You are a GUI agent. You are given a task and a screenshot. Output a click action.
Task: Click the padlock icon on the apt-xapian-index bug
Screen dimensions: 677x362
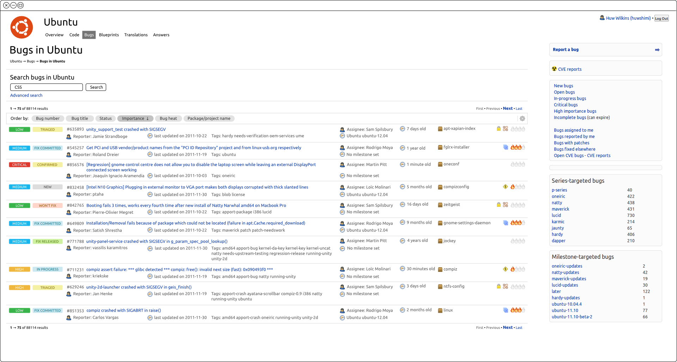pyautogui.click(x=499, y=129)
